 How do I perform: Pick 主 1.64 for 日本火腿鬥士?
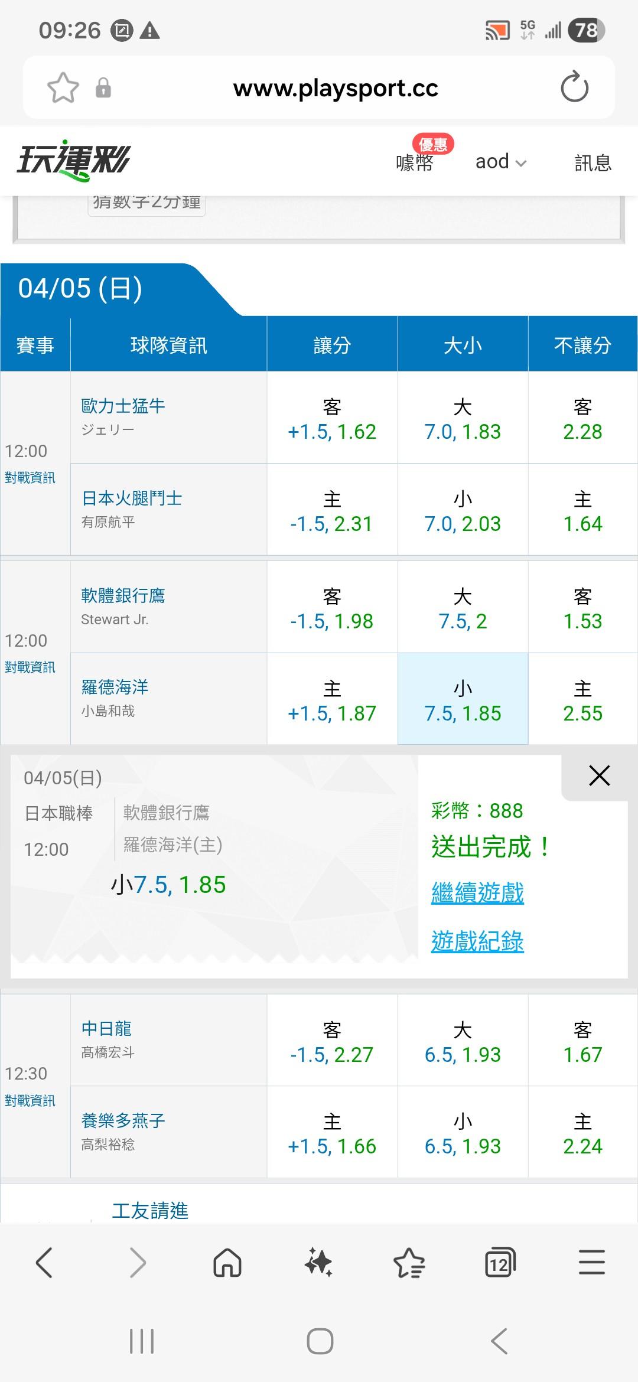click(582, 511)
